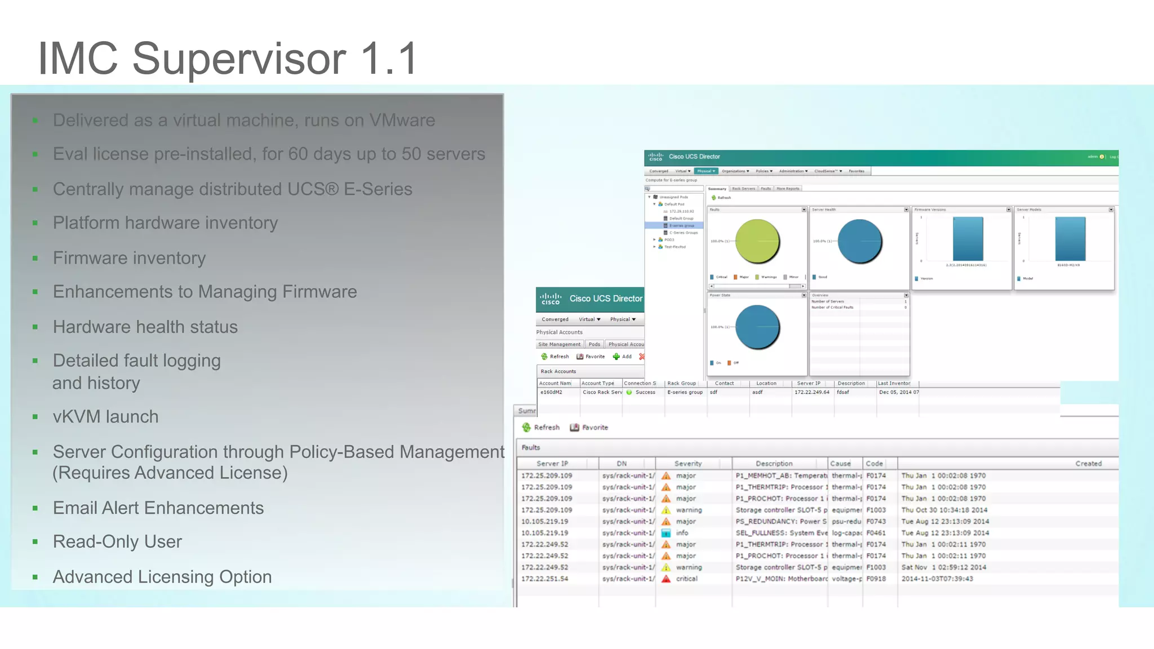This screenshot has width=1154, height=649.
Task: Expand the POD3 tree node arrow
Action: 654,239
